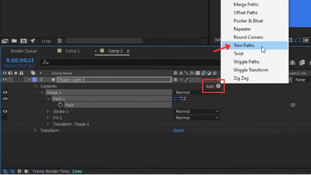Click the blue label color of Shape Layer 1
Viewport: 311px width, 175px height.
point(35,80)
